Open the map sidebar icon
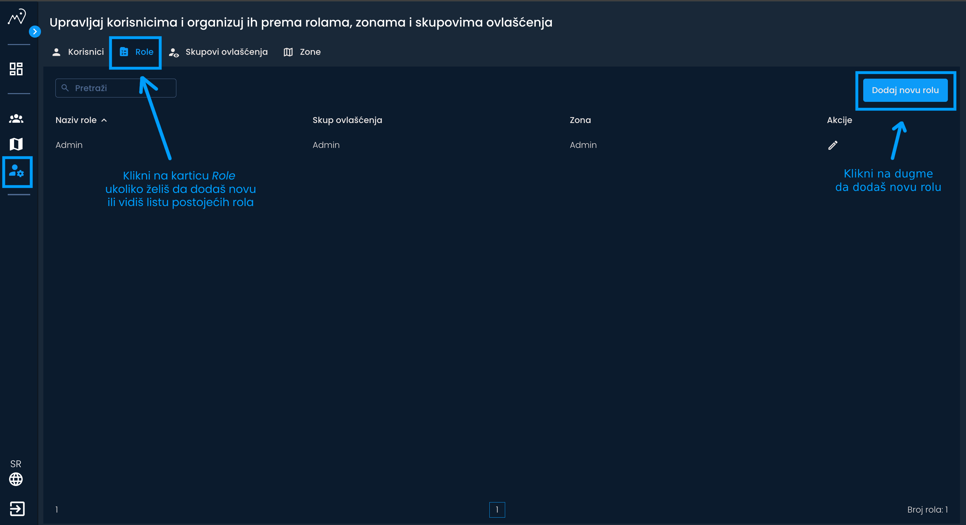This screenshot has width=966, height=525. click(16, 144)
